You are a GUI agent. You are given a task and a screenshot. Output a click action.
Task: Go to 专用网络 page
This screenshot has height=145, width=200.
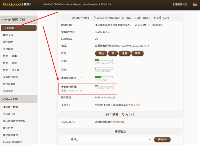tap(8, 49)
